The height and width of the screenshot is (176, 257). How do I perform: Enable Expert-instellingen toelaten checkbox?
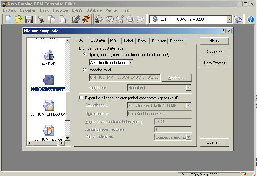(81, 98)
